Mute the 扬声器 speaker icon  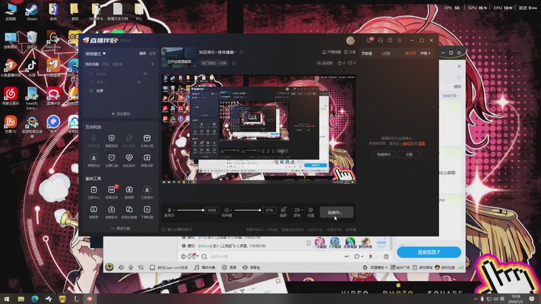pos(227,210)
